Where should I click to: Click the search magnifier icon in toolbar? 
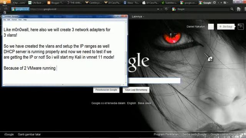[232, 9]
